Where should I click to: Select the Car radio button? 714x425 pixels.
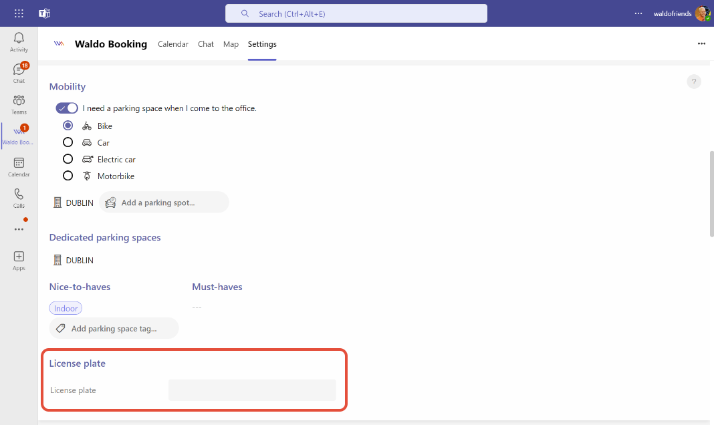point(68,142)
